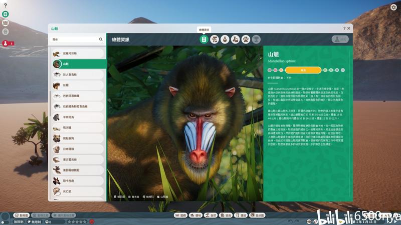This screenshot has width=401, height=225.
Task: Select the Nile monitor list entry
Action: pos(78,53)
